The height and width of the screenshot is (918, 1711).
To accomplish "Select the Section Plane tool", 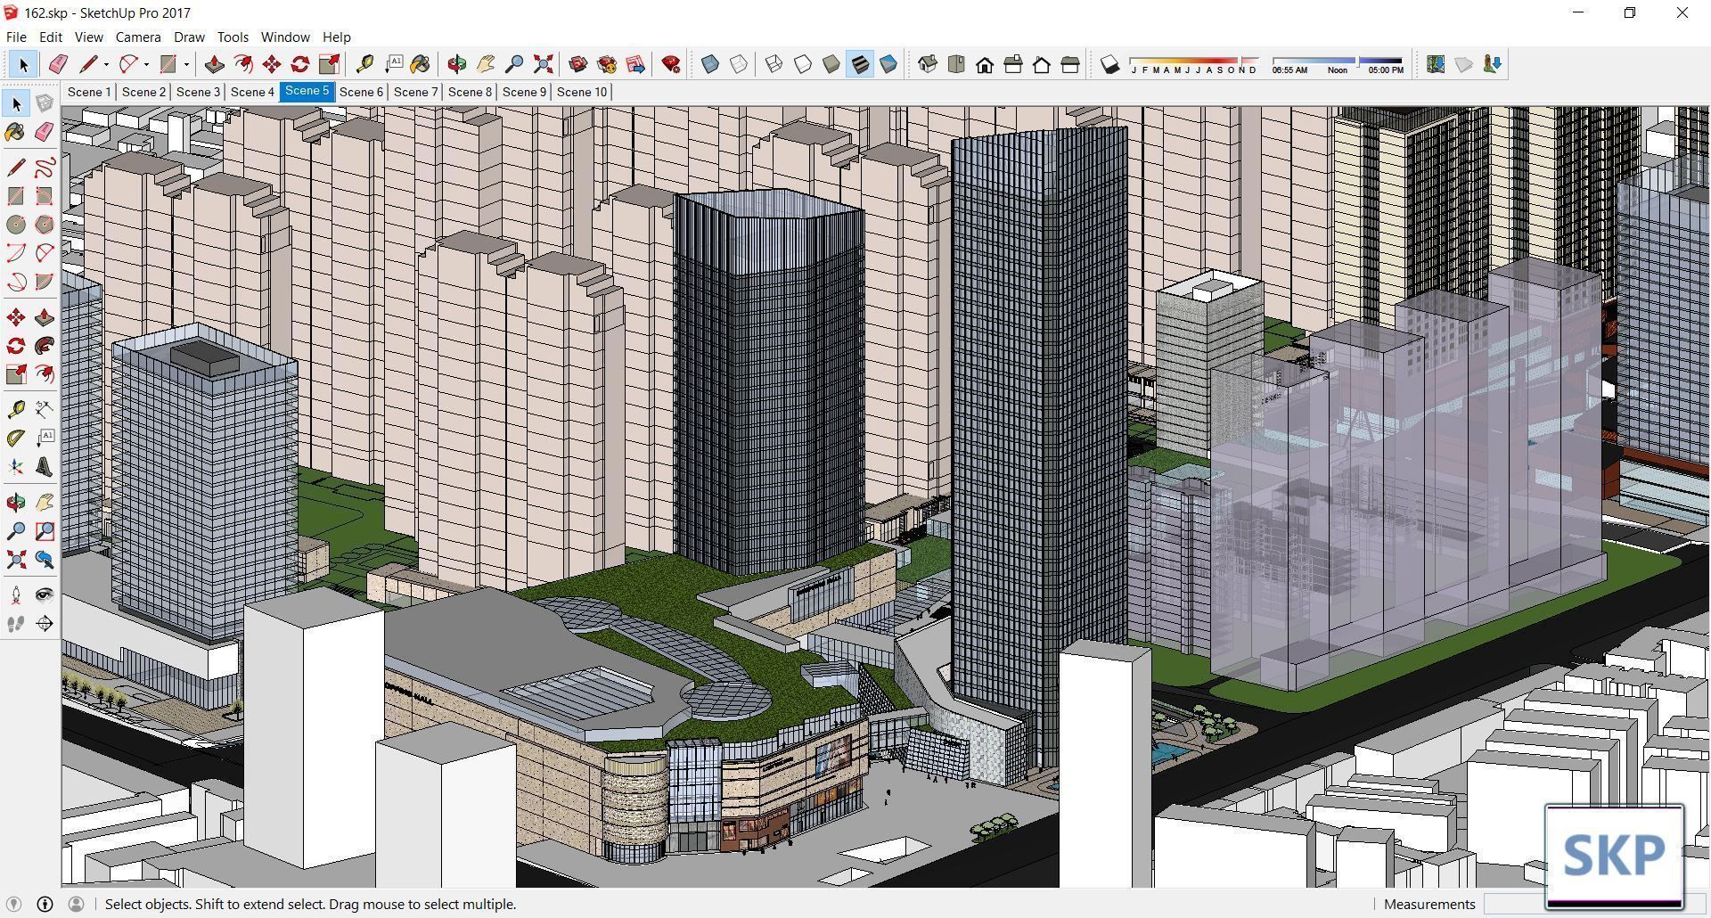I will [x=45, y=624].
